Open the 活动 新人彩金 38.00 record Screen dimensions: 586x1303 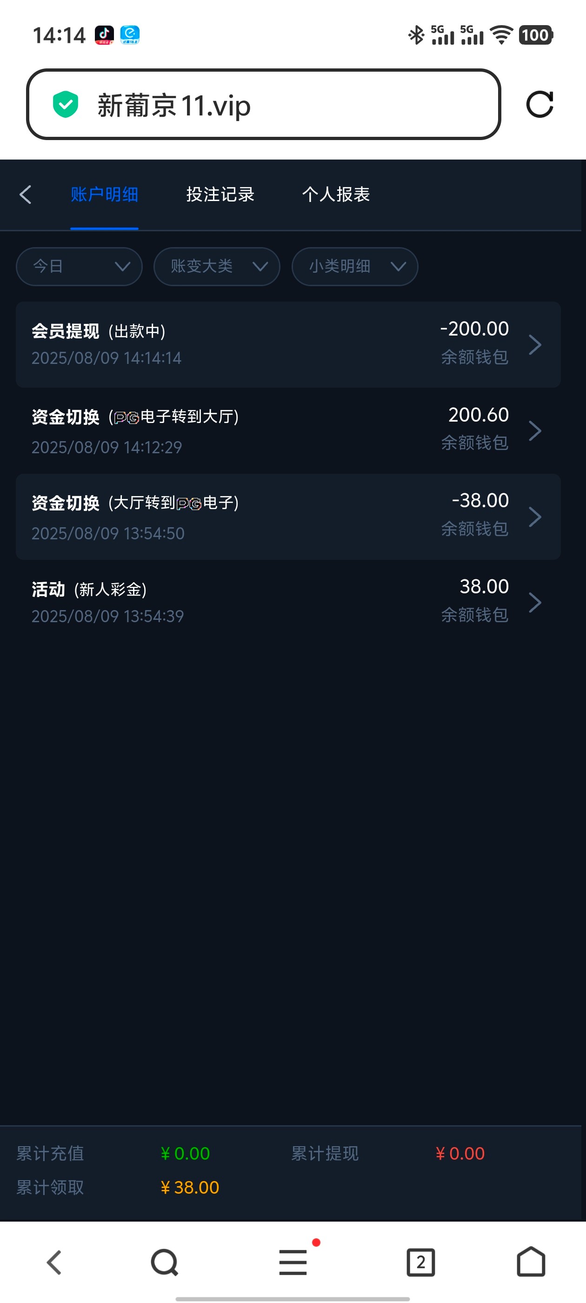pyautogui.click(x=288, y=603)
